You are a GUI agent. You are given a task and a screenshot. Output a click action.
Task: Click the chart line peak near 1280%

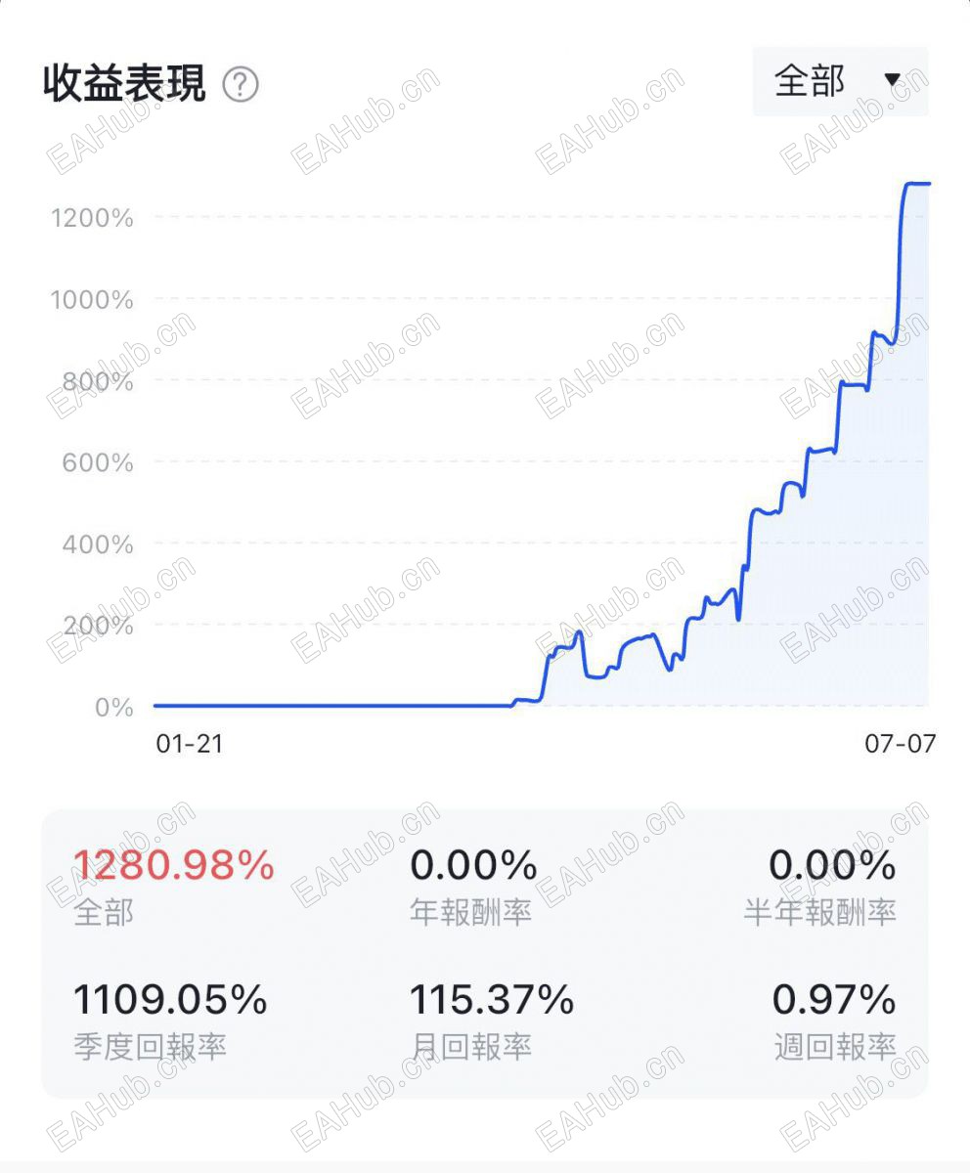pyautogui.click(x=917, y=184)
